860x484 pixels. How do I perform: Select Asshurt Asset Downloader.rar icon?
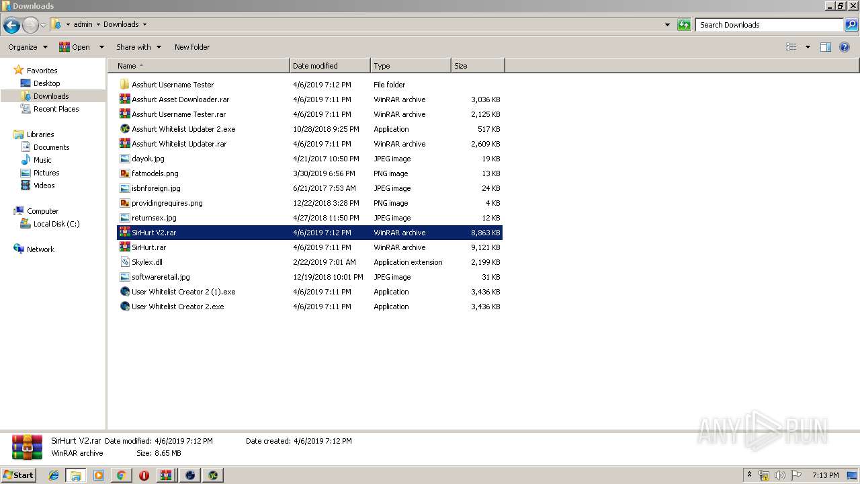pos(124,99)
